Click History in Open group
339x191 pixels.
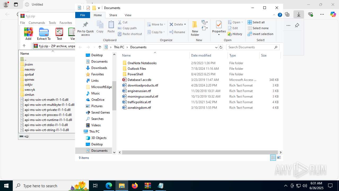click(235, 34)
